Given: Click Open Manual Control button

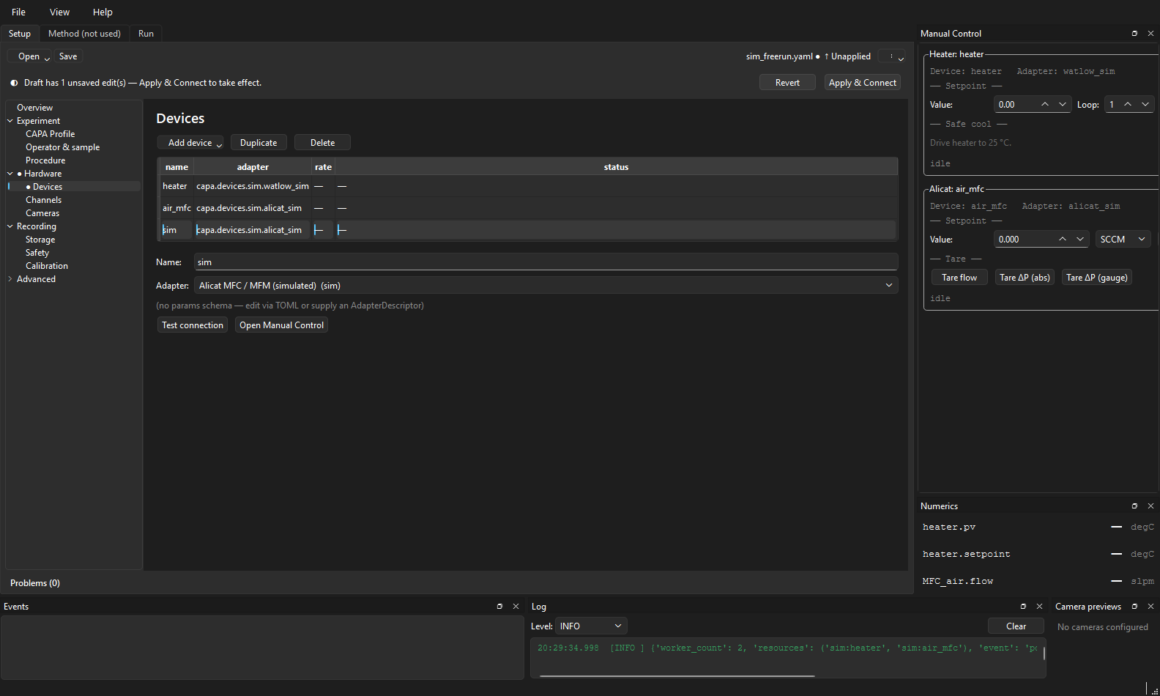Looking at the screenshot, I should (x=281, y=325).
